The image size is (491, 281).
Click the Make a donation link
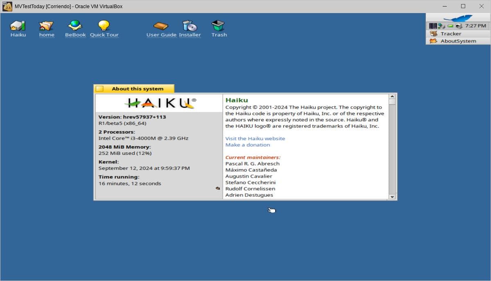coord(247,145)
